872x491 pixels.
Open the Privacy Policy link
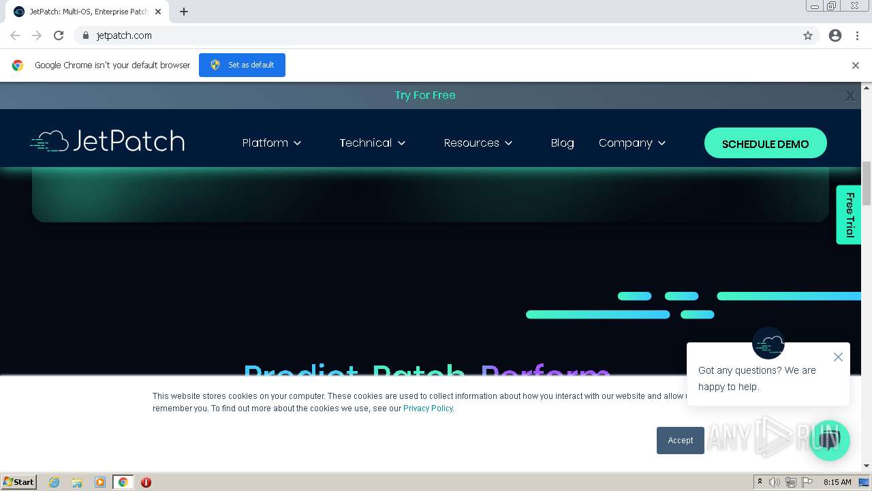click(x=428, y=408)
